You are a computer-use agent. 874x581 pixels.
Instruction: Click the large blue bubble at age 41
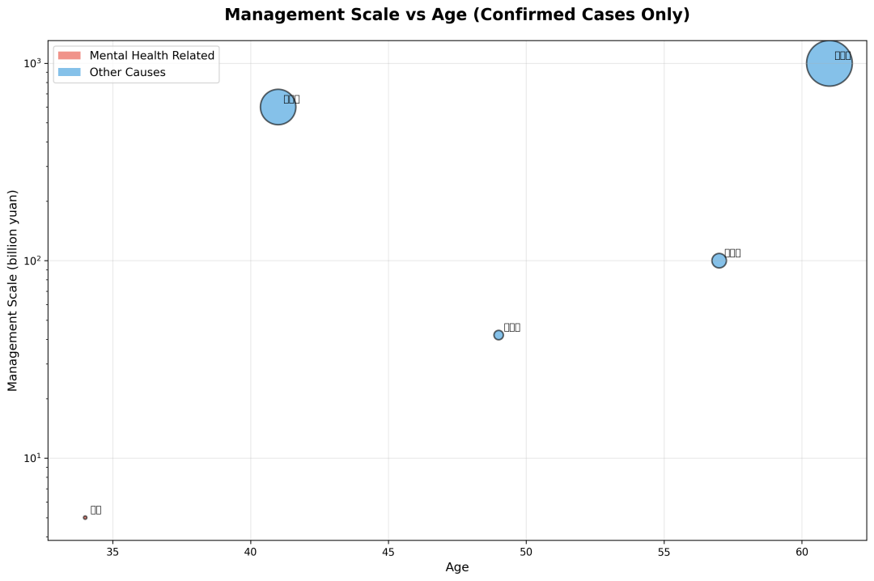point(278,107)
